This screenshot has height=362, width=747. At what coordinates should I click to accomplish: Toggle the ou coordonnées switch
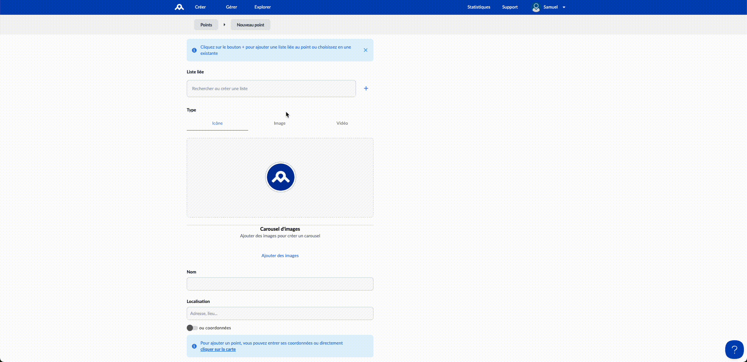coord(192,328)
